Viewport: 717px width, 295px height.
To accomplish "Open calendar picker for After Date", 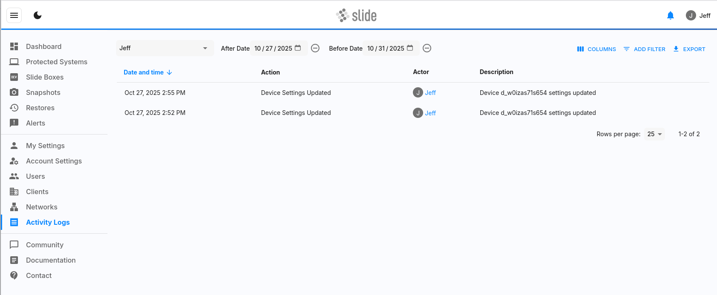I will (298, 48).
